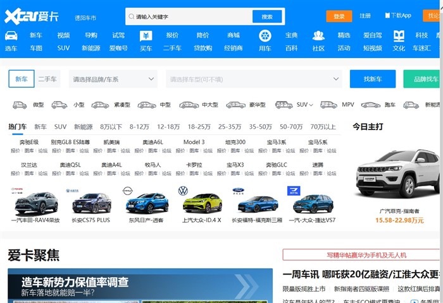The width and height of the screenshot is (443, 303).
Task: Click the 注册 link
Action: pos(365,16)
